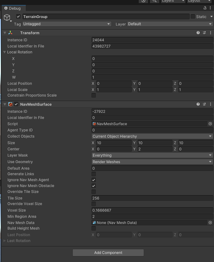214x262 pixels.
Task: Click the Inspector lock icon
Action: [205, 8]
